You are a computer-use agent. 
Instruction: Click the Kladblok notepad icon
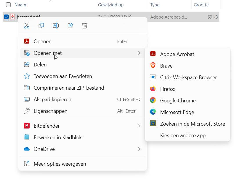27,137
